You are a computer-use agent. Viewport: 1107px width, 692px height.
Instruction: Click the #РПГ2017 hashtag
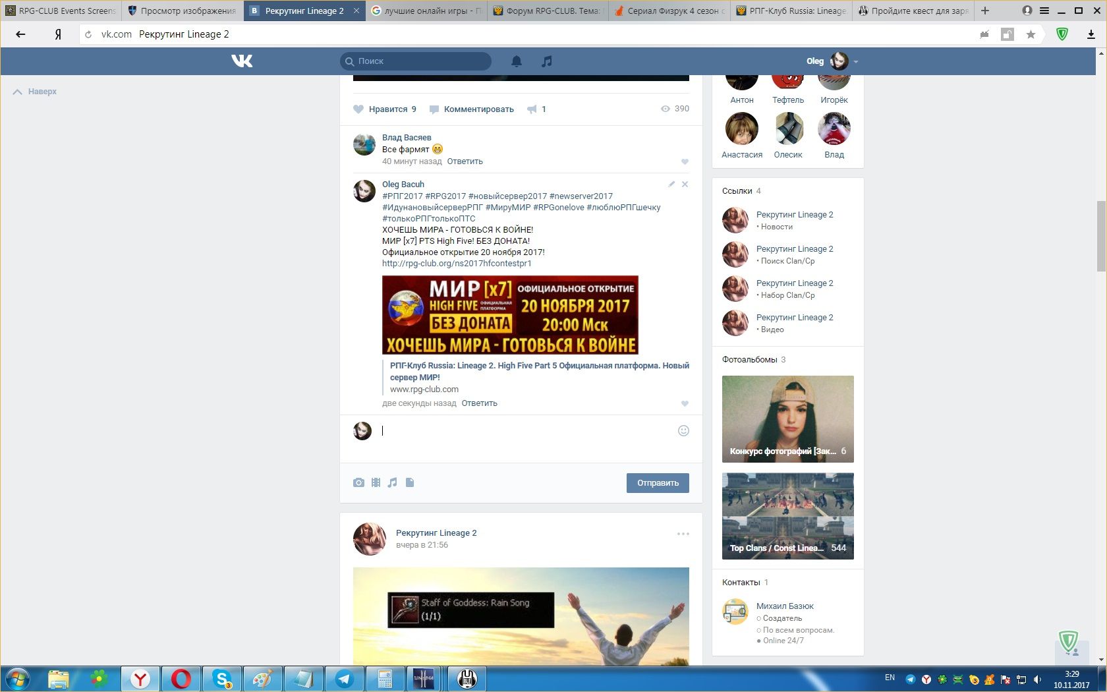(403, 196)
